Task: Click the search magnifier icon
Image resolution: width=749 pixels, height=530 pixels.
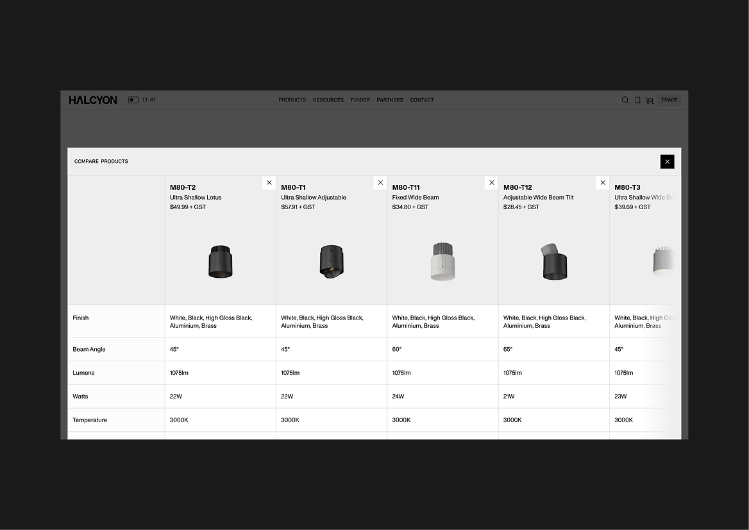Action: pos(625,100)
